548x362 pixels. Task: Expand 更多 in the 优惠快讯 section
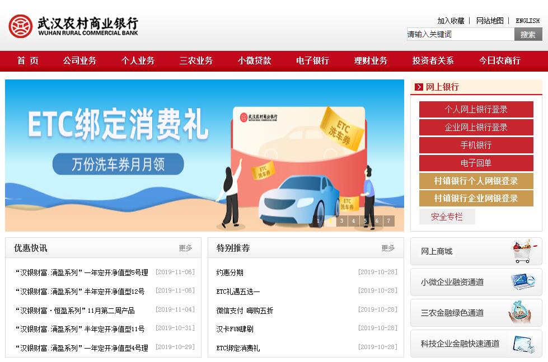coord(185,248)
